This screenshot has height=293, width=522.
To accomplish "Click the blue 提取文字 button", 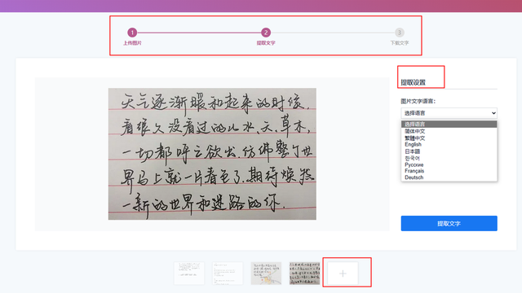I will 449,223.
